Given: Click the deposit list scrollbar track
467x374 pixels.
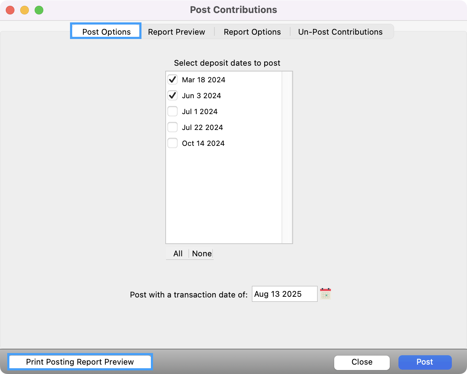Looking at the screenshot, I should (x=287, y=157).
